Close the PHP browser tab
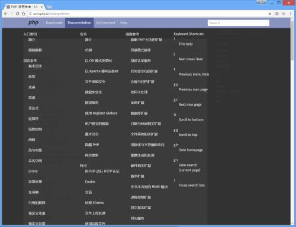296x227 pixels. click(x=41, y=7)
